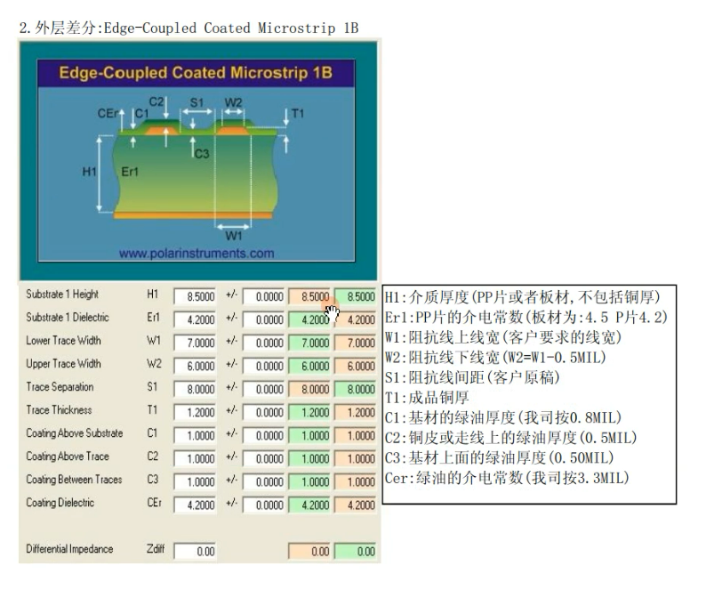714x598 pixels.
Task: Click the Edge-Coupled Coated Microstrip 1B diagram title
Action: point(196,73)
